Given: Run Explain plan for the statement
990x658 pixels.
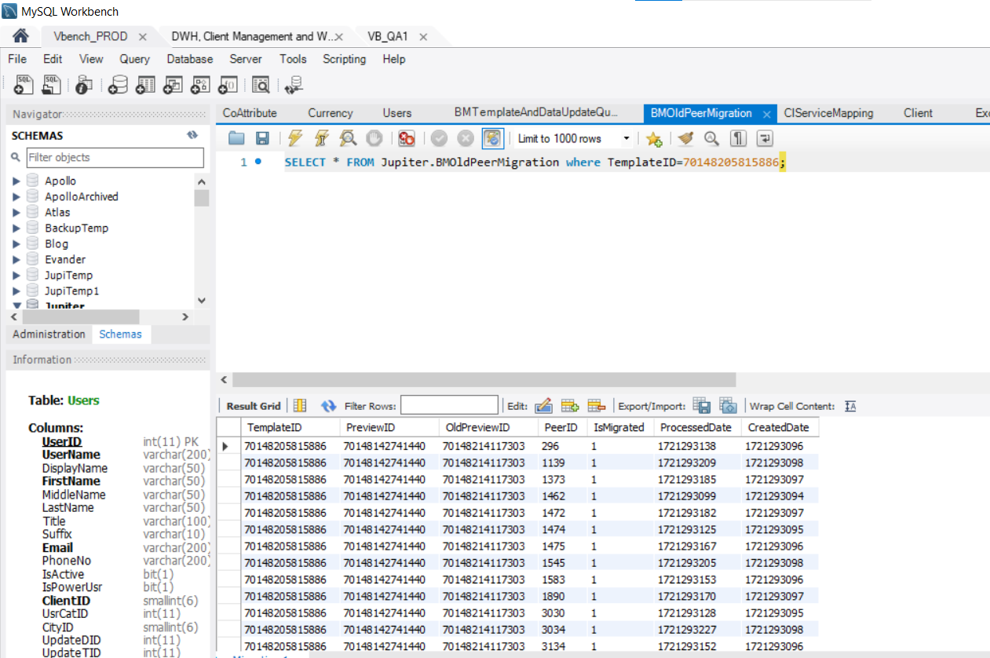Looking at the screenshot, I should coord(348,139).
